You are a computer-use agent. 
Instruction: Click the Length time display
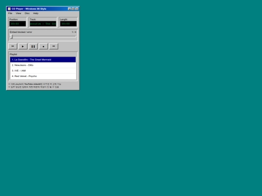point(68,24)
